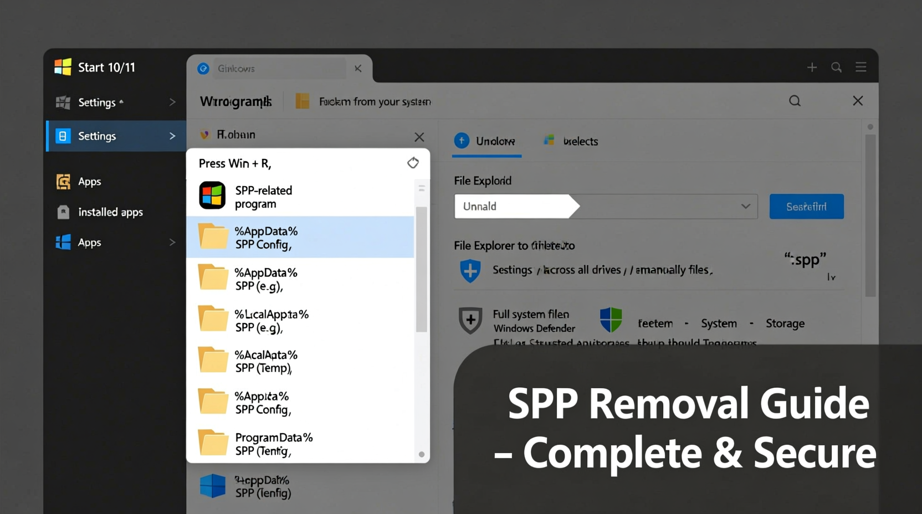
Task: Open the Start menu Windows logo
Action: [x=63, y=66]
